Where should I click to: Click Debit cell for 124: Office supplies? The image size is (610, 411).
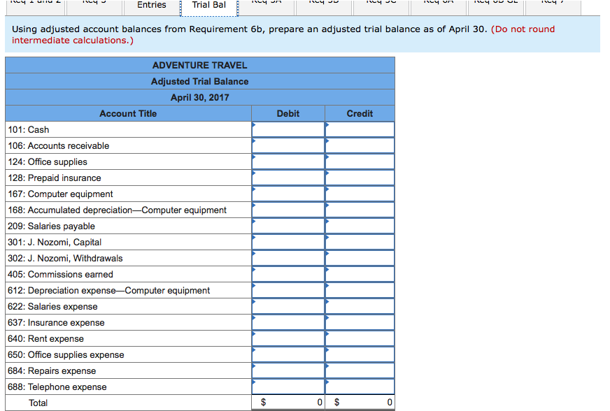(288, 161)
